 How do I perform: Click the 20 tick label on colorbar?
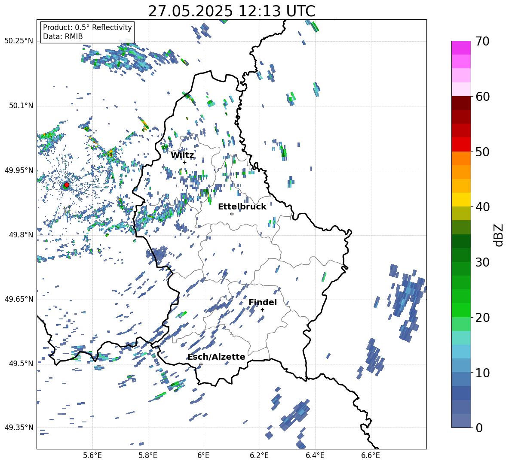pyautogui.click(x=482, y=318)
